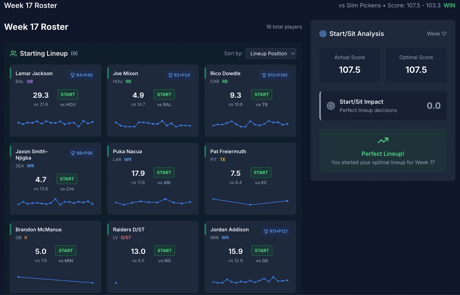
Task: Click Jordan Addison's 15.9 score
Action: [235, 252]
